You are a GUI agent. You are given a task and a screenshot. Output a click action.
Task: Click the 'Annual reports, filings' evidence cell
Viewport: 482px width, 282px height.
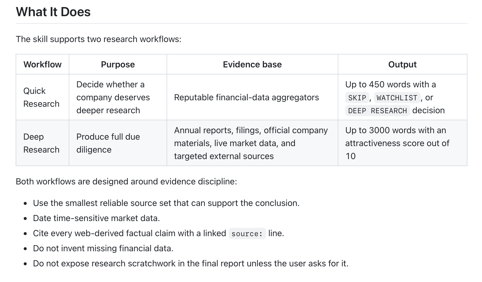coord(252,143)
